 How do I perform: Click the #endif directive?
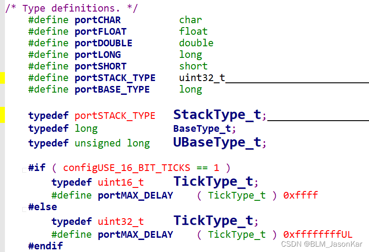pos(46,246)
